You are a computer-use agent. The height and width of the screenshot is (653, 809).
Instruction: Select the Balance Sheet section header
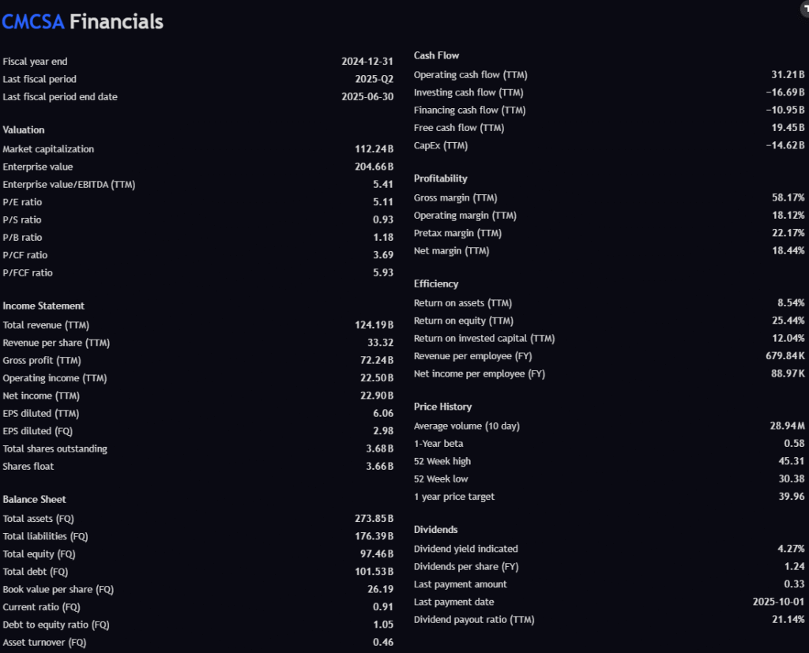[x=34, y=499]
